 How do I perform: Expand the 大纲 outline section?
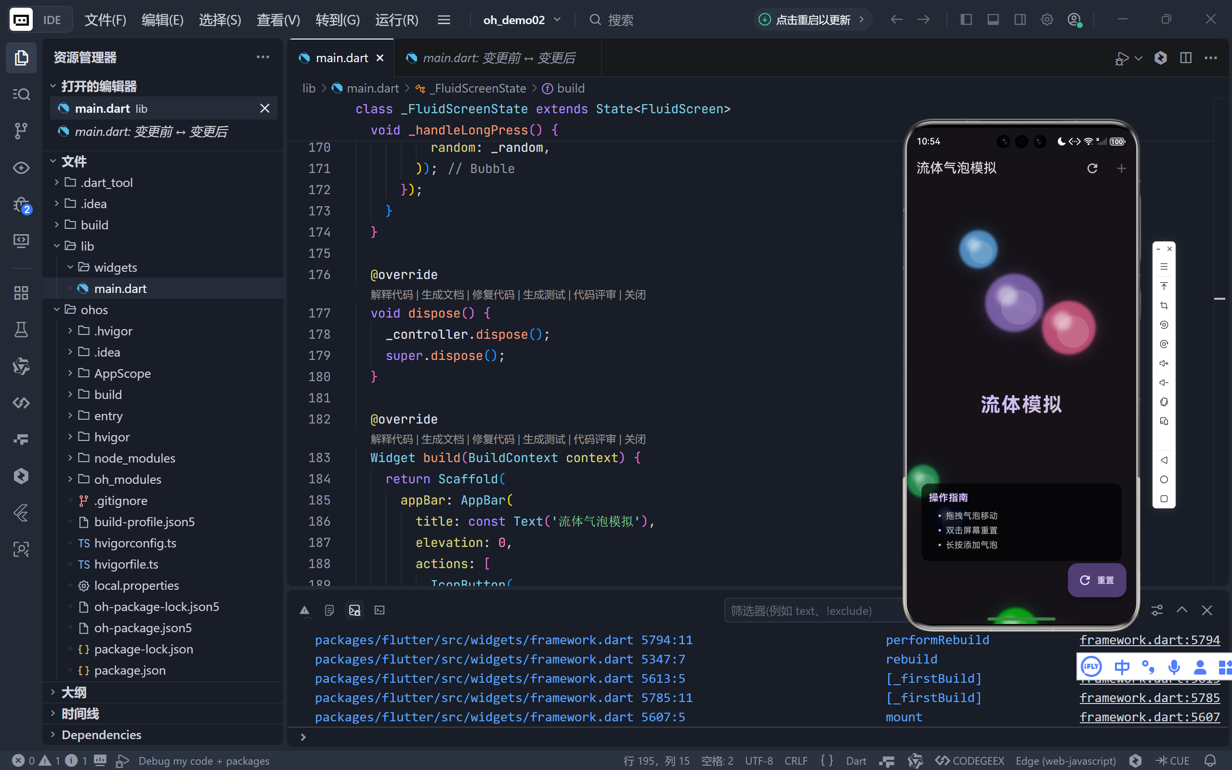click(74, 692)
